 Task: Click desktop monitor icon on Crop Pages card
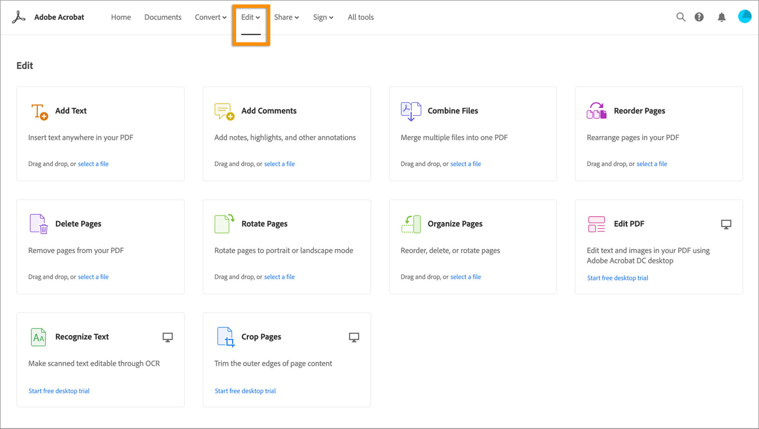354,337
